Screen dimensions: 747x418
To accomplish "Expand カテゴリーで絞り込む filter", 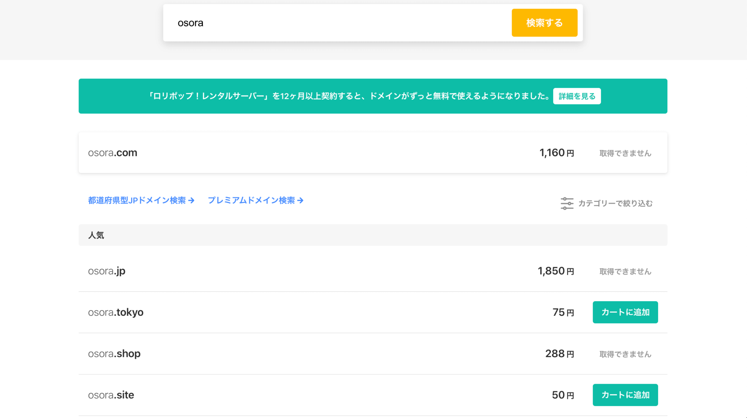I will (x=615, y=203).
